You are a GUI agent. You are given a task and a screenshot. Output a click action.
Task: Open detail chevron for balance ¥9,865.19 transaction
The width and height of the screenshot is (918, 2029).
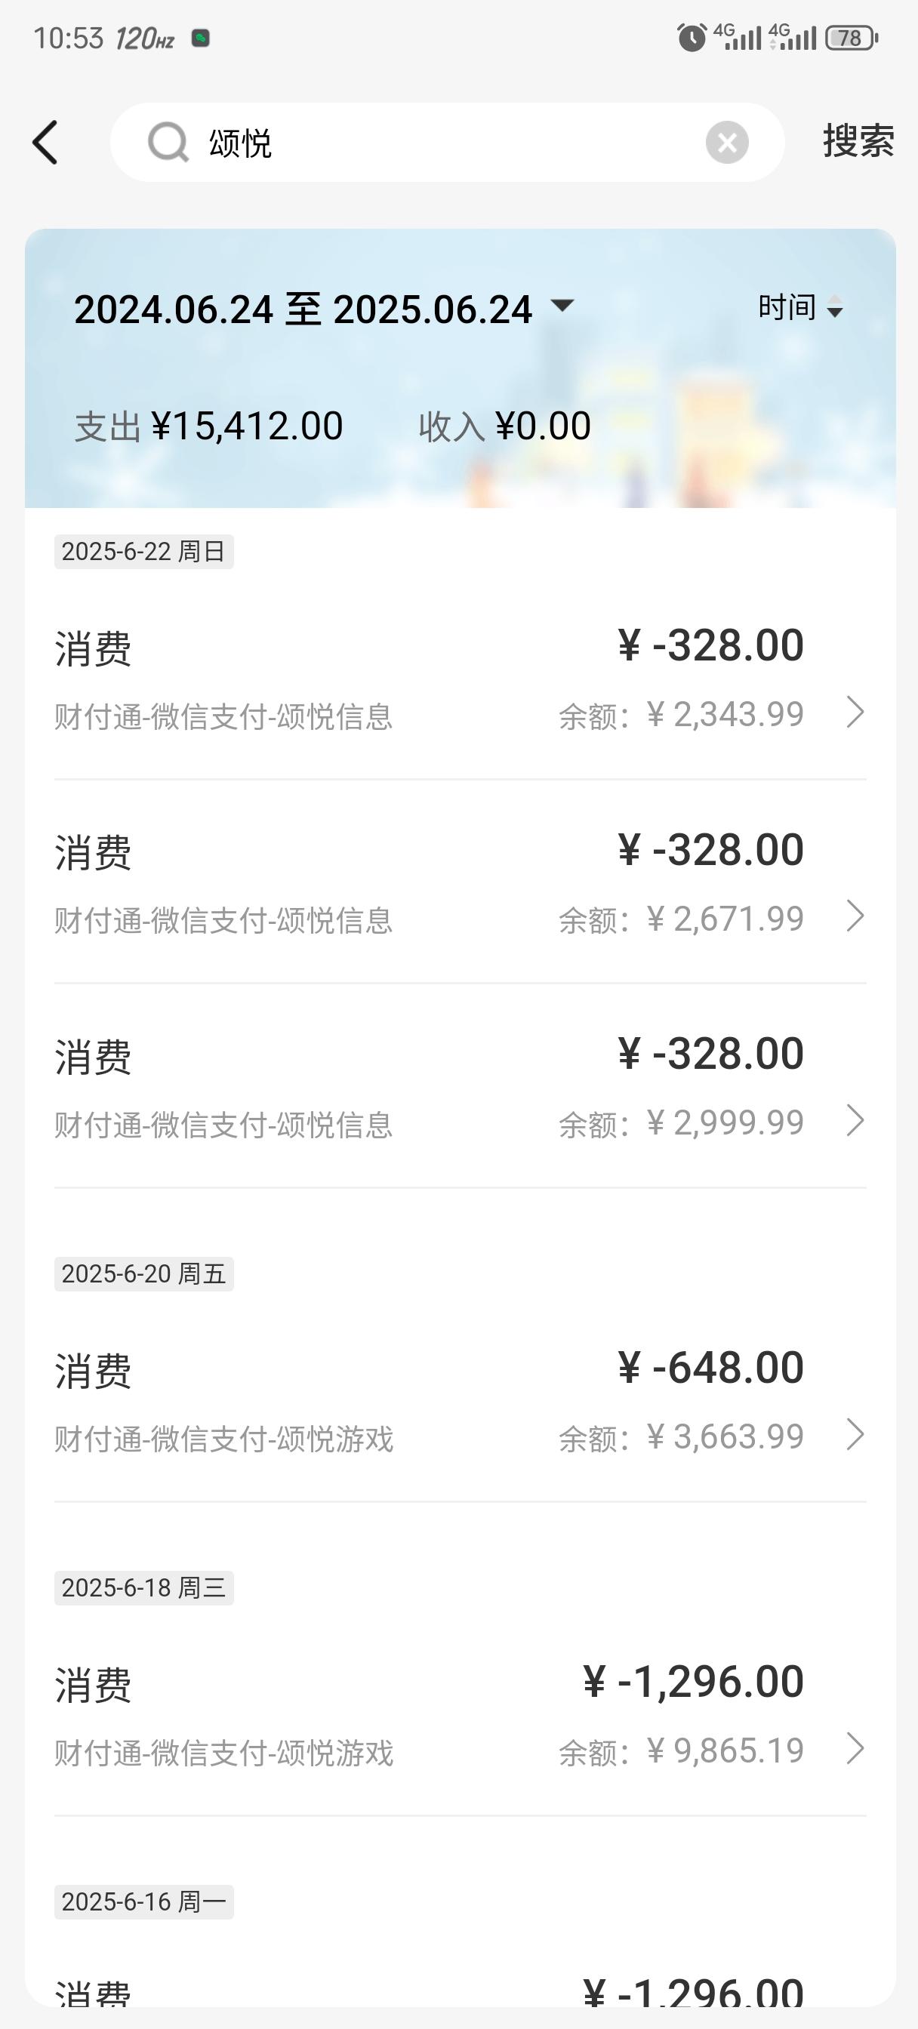855,1749
